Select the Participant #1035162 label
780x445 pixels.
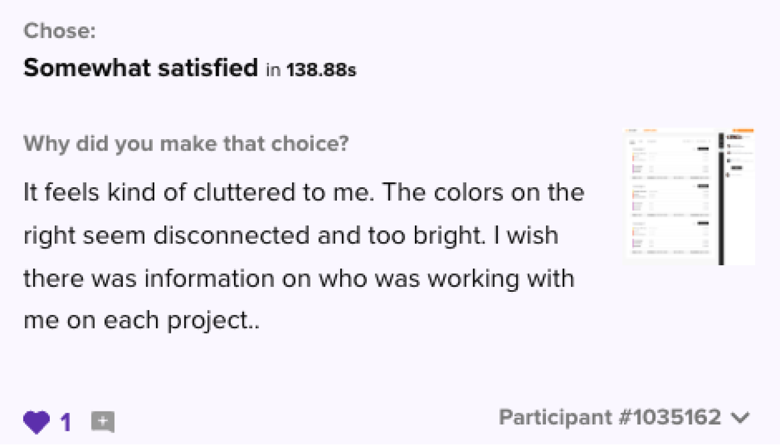tap(610, 417)
